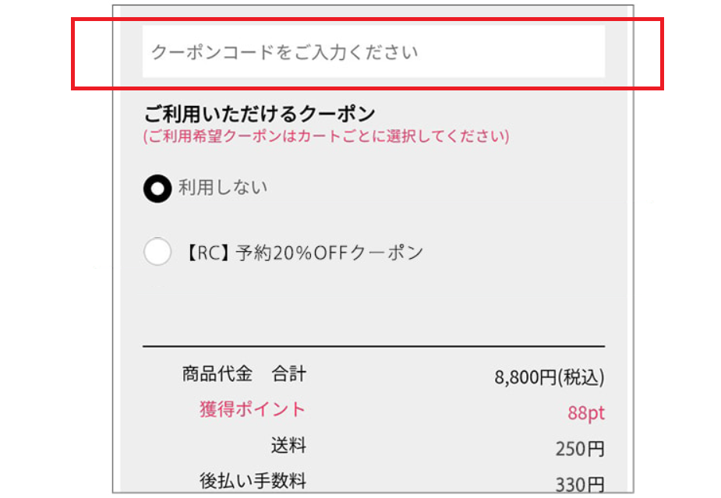Select the 【RC】予約20%OFFクーポン radio button
This screenshot has height=498, width=721.
point(157,253)
